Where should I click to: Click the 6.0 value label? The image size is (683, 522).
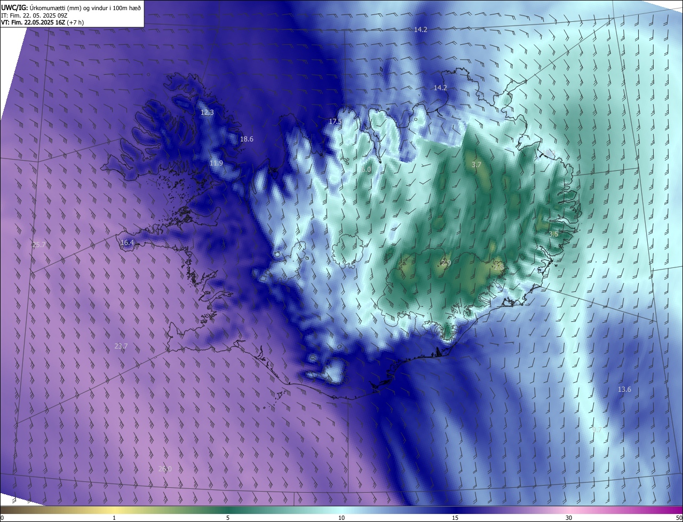[x=366, y=169]
